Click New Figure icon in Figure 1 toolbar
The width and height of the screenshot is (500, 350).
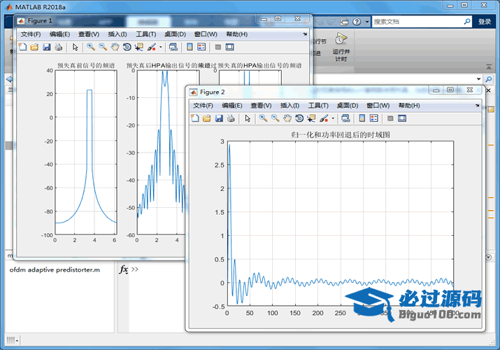22,47
